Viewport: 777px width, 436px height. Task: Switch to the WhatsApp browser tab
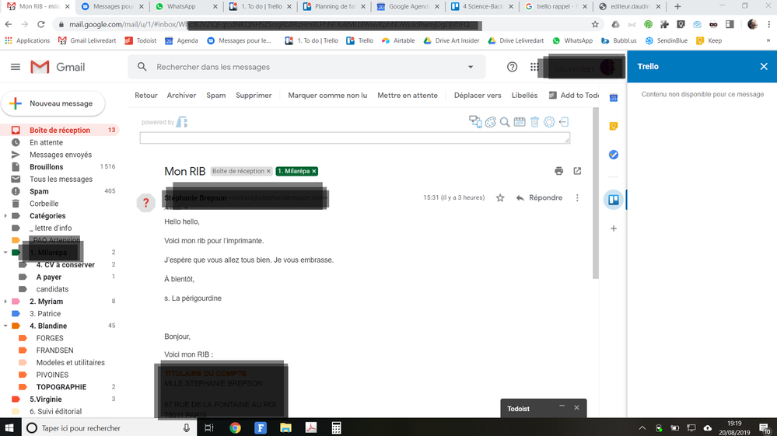[185, 6]
